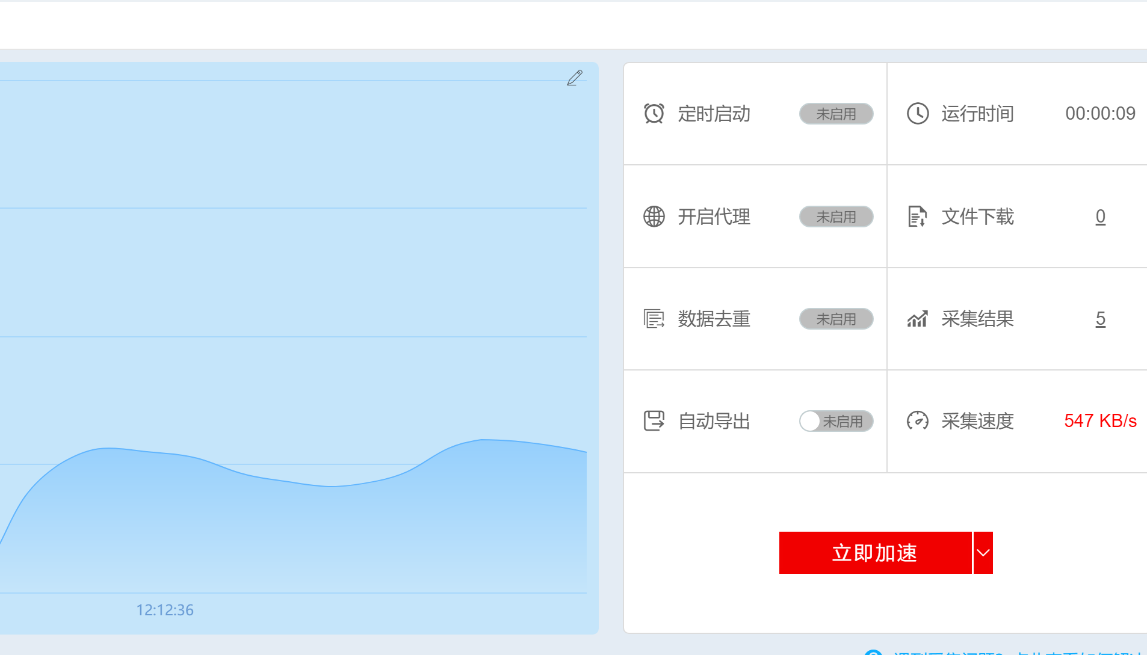
Task: Click the 00:00:09 running time value
Action: (1100, 113)
